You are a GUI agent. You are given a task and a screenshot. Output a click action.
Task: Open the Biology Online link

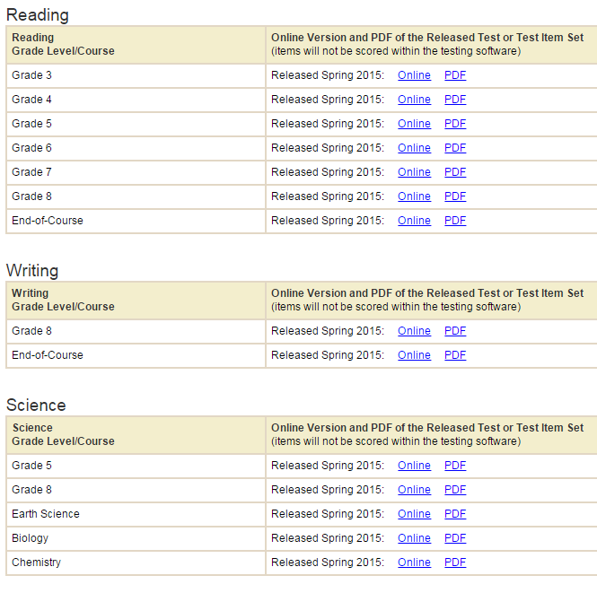pyautogui.click(x=414, y=538)
